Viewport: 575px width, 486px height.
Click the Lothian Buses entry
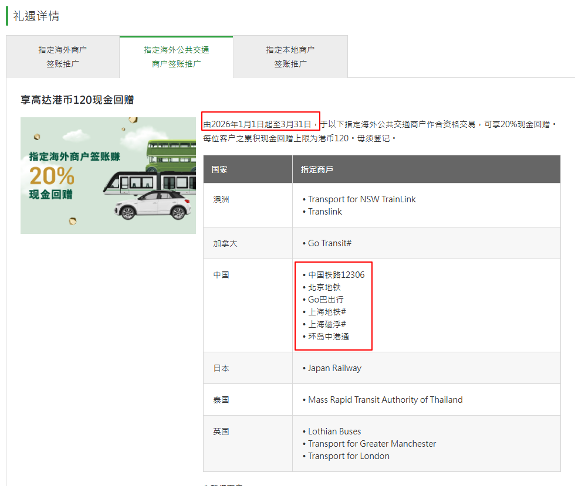point(334,431)
